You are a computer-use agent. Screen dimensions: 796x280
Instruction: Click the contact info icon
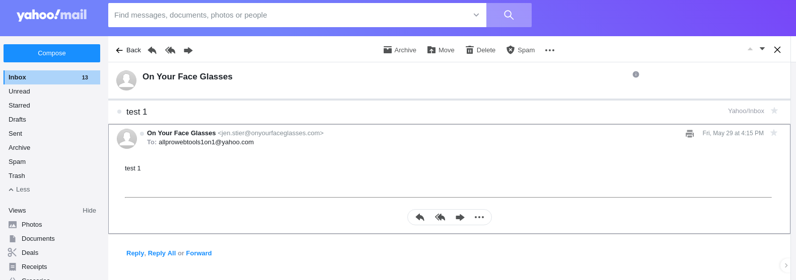click(x=636, y=74)
